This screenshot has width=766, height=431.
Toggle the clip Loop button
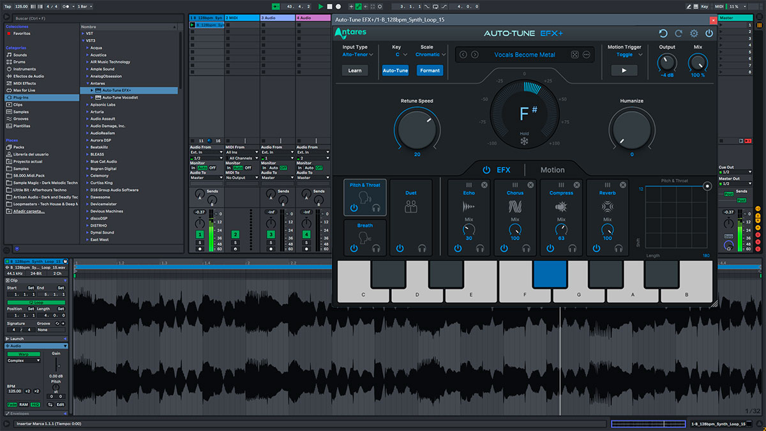pos(36,302)
